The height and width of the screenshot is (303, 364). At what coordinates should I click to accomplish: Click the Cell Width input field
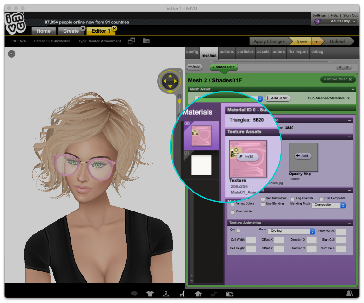click(251, 240)
